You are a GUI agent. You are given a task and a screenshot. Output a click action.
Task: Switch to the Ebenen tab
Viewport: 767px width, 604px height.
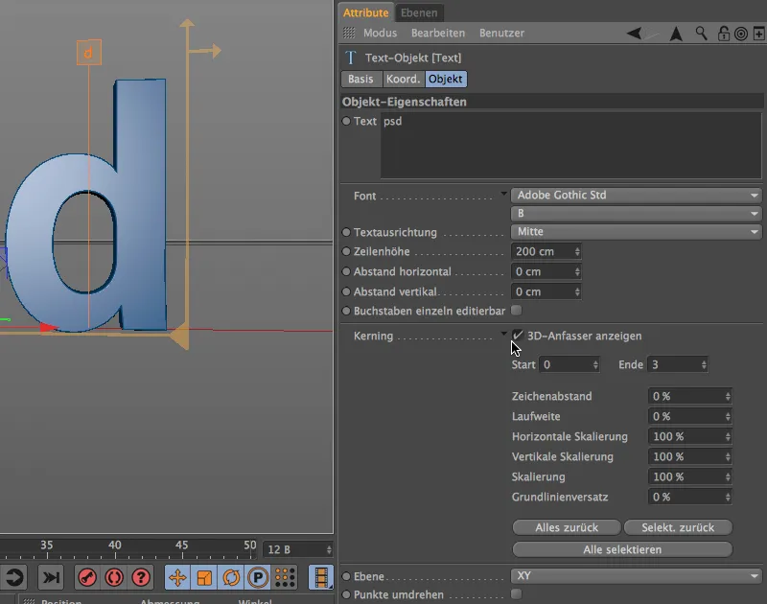(x=419, y=12)
